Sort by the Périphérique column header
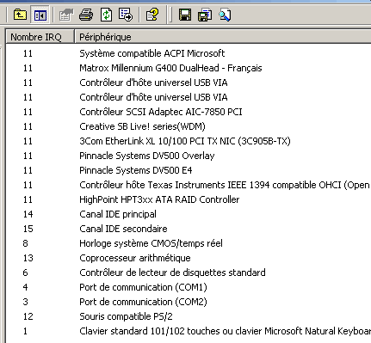Image resolution: width=371 pixels, height=343 pixels. (223, 37)
